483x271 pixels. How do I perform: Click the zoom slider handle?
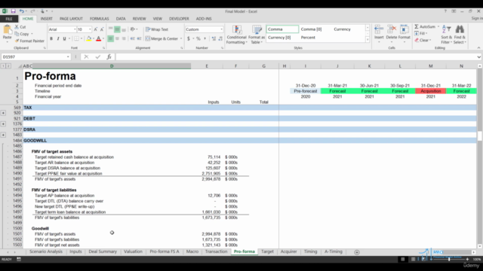449,259
